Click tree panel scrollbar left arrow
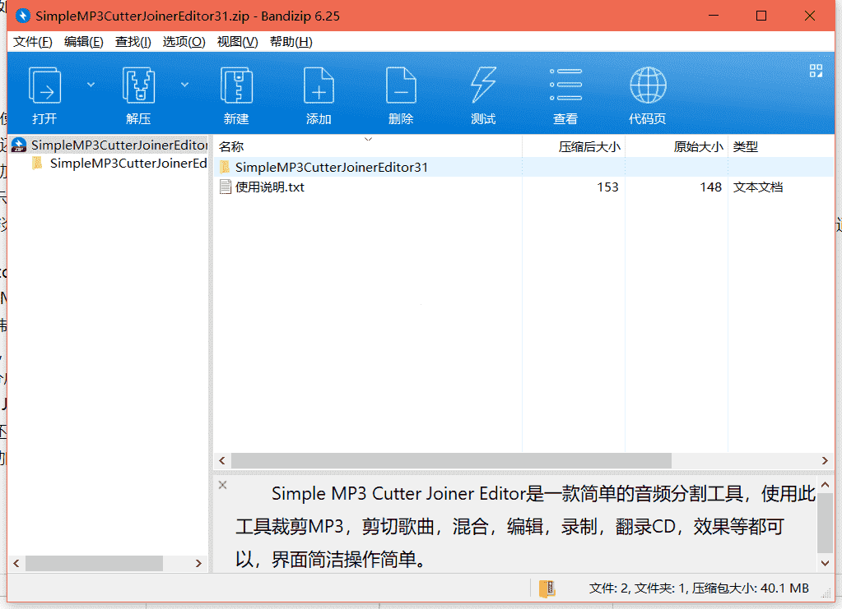 pos(16,564)
